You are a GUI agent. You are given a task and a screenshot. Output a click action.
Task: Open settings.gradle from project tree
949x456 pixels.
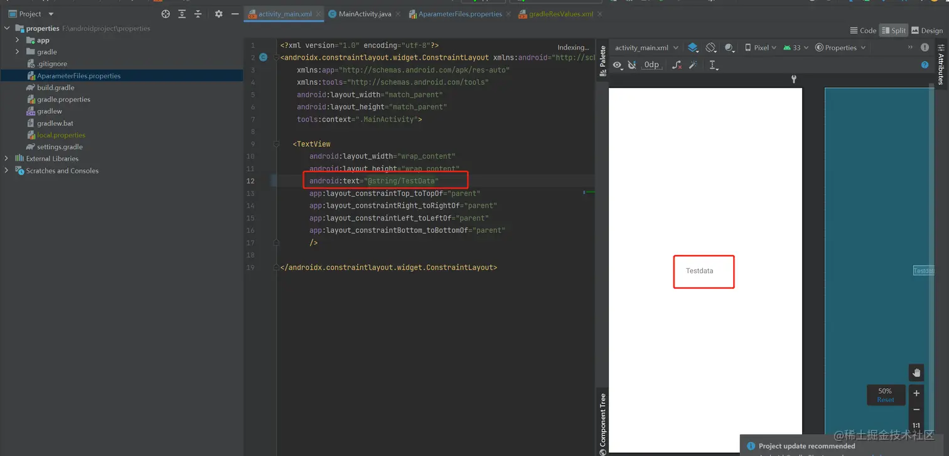(x=60, y=147)
